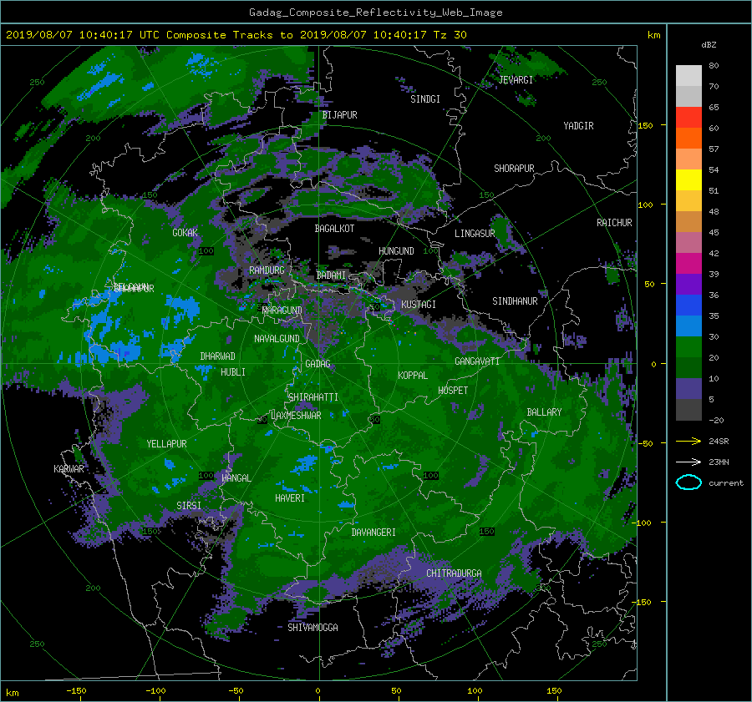
Task: Select the magenta 39–42 dBZ legend swatch
Action: tap(688, 263)
